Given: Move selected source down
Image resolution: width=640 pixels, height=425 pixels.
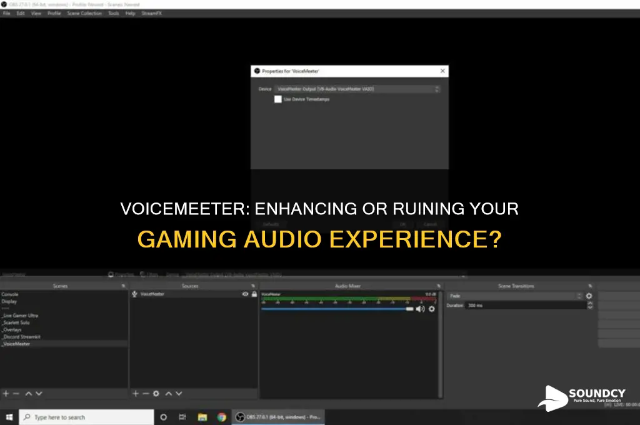Looking at the screenshot, I should click(179, 394).
